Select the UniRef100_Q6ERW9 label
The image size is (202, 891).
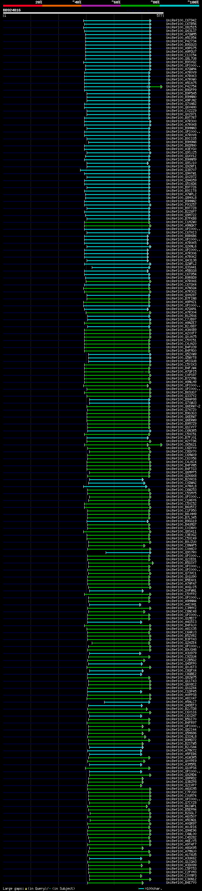(181, 420)
